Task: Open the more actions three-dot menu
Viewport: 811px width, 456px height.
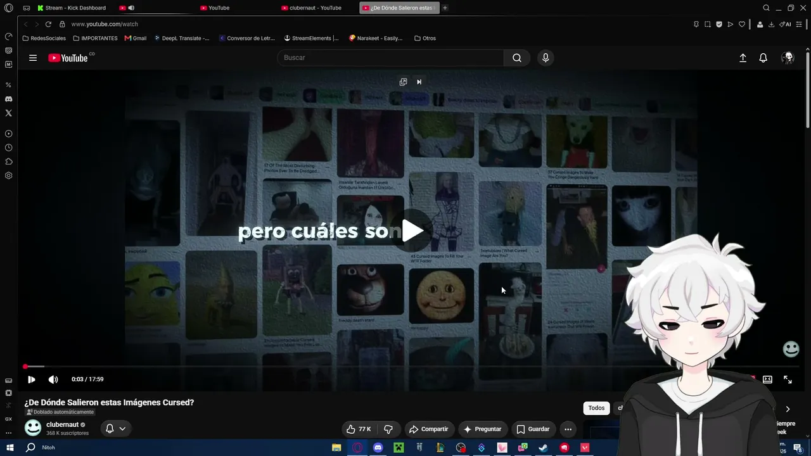Action: pos(568,429)
